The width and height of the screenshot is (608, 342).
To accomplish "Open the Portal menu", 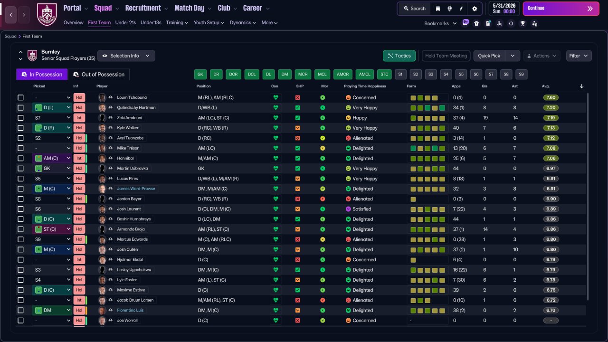I will click(76, 8).
